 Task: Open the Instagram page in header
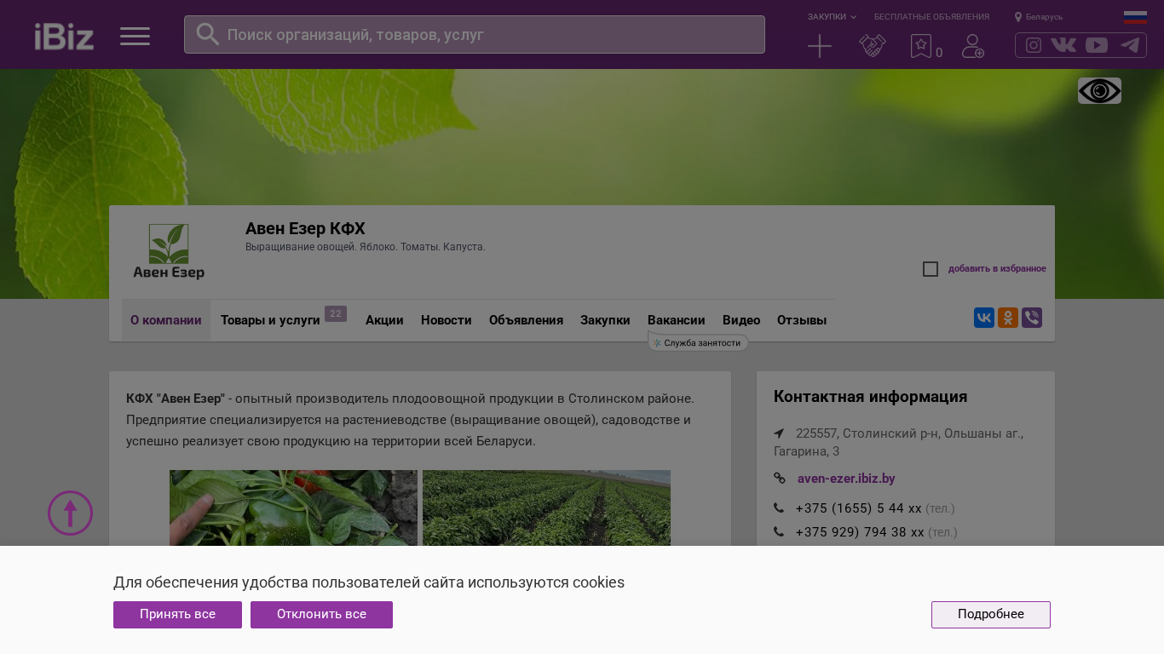(x=1034, y=45)
